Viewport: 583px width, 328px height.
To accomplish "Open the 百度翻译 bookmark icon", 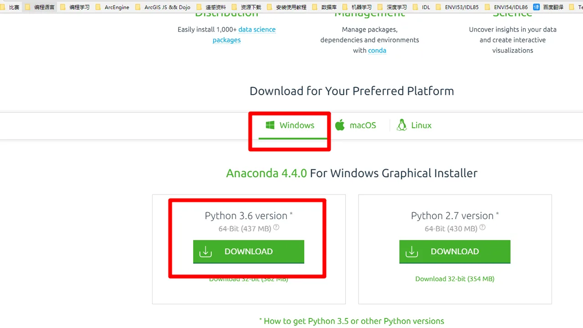I will 537,7.
